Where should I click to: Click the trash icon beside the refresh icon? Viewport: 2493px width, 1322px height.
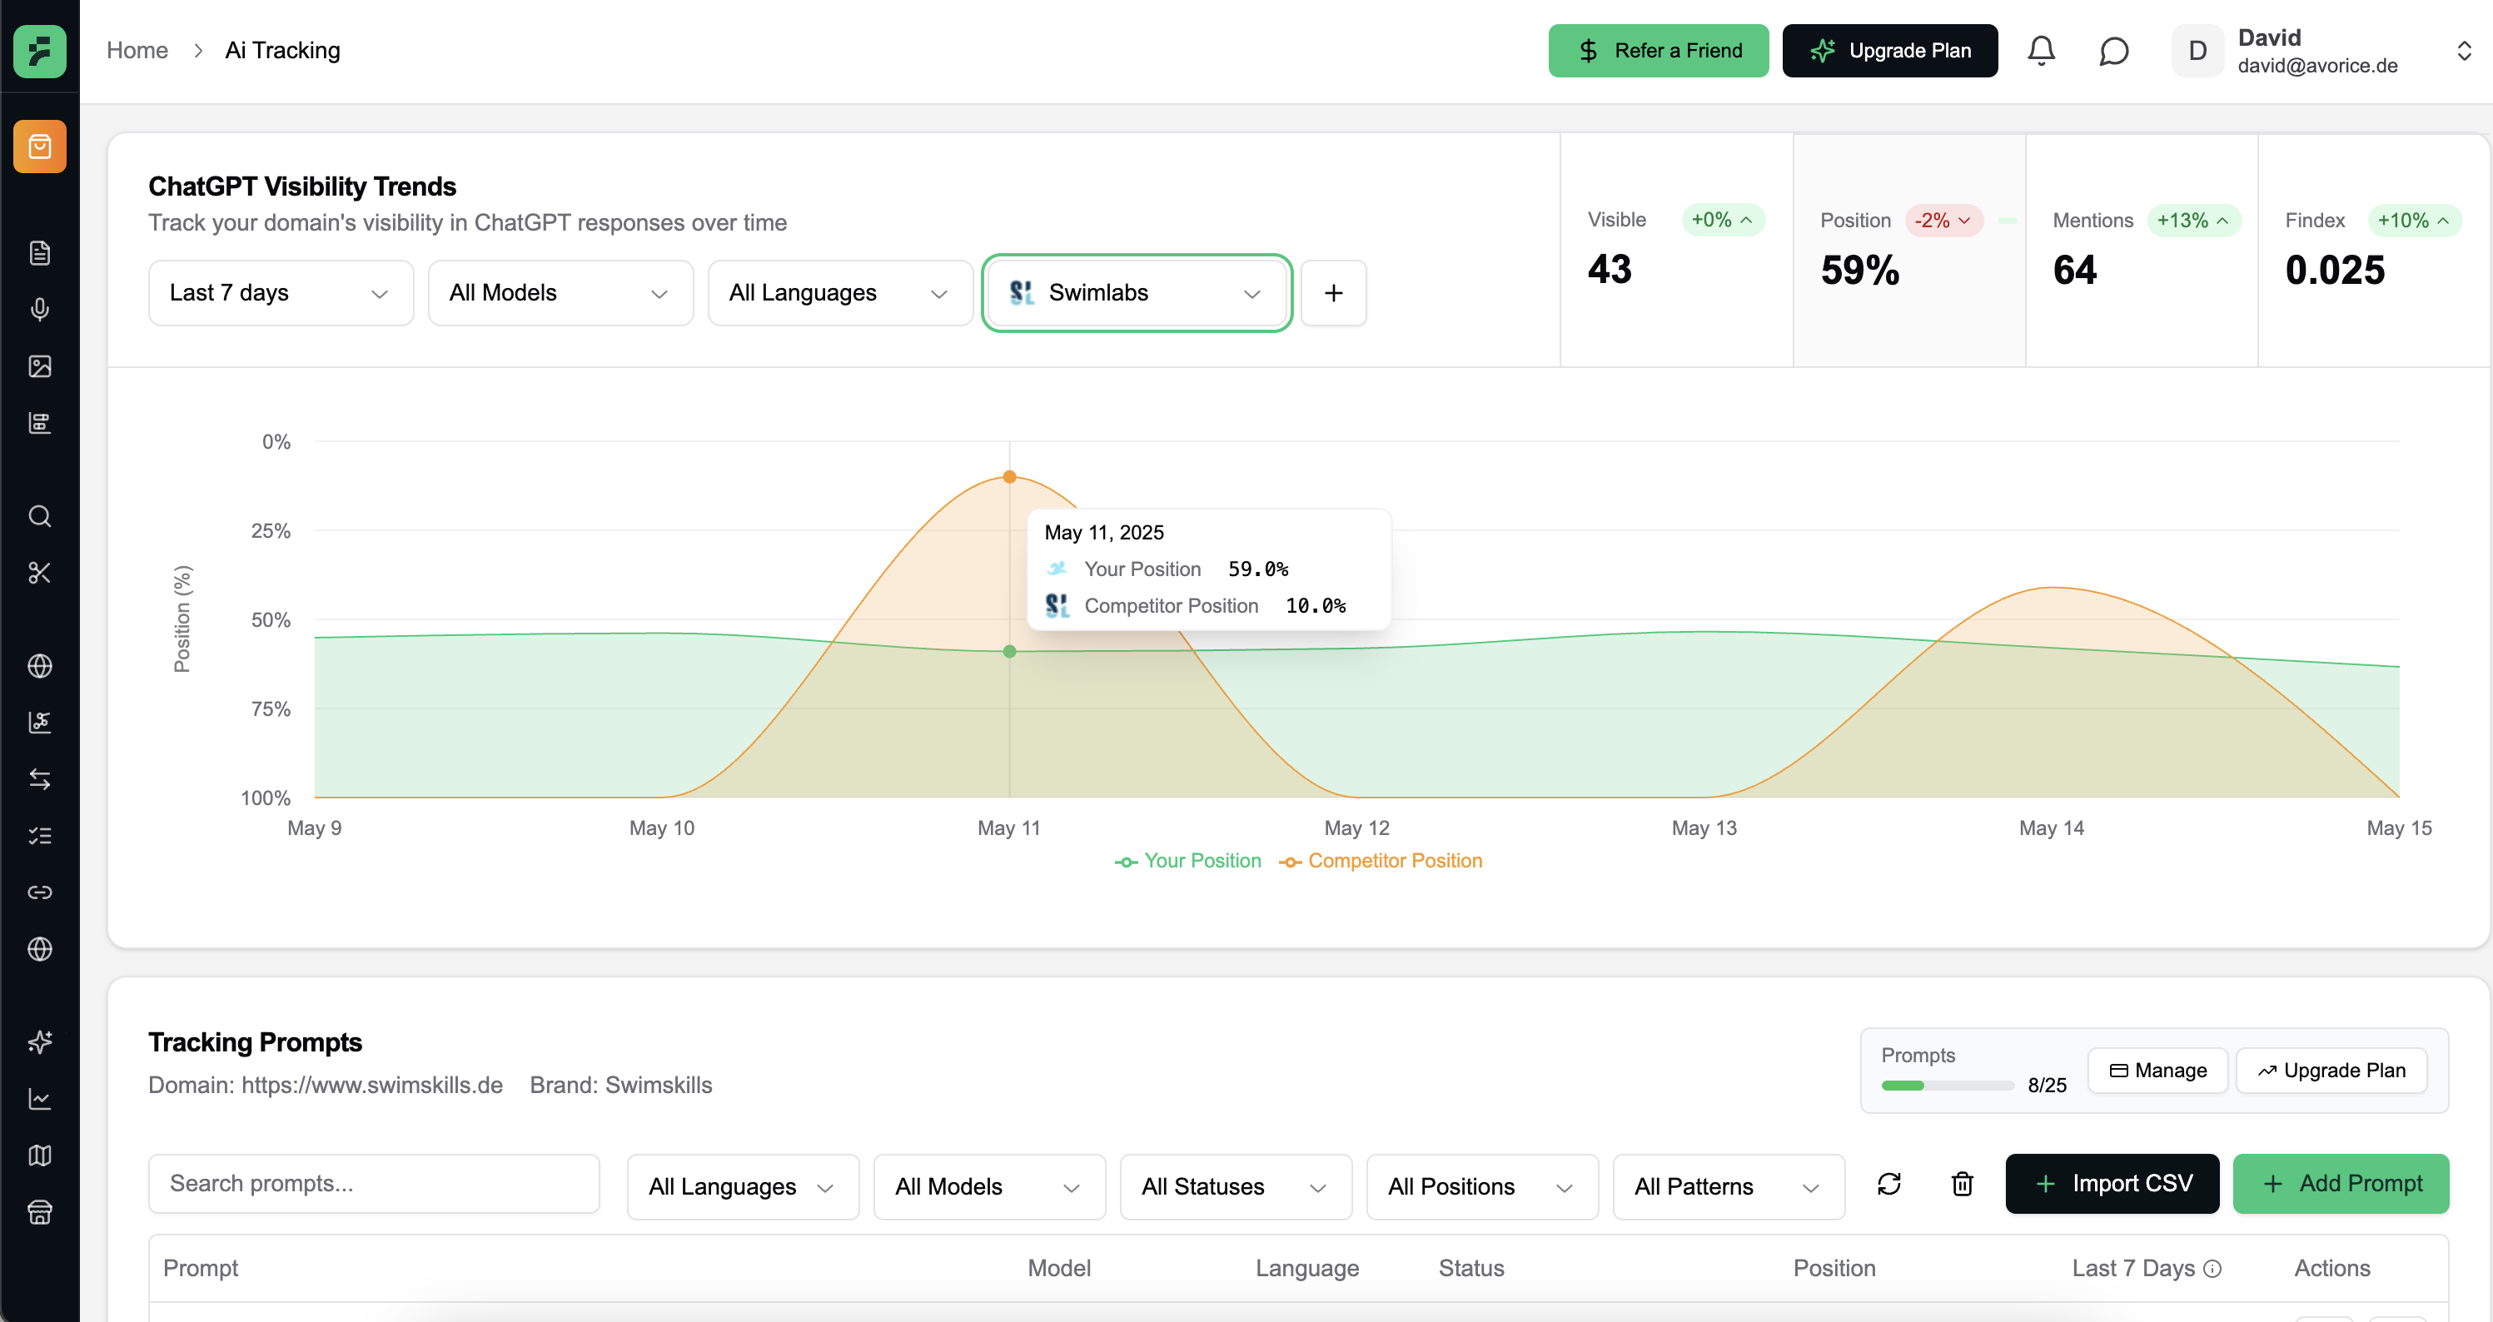pos(1962,1184)
